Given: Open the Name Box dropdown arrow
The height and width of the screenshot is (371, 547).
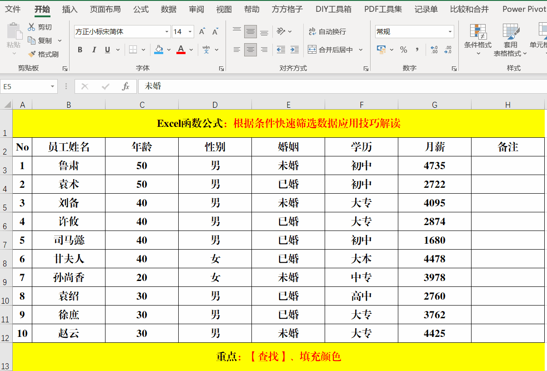Looking at the screenshot, I should 53,86.
